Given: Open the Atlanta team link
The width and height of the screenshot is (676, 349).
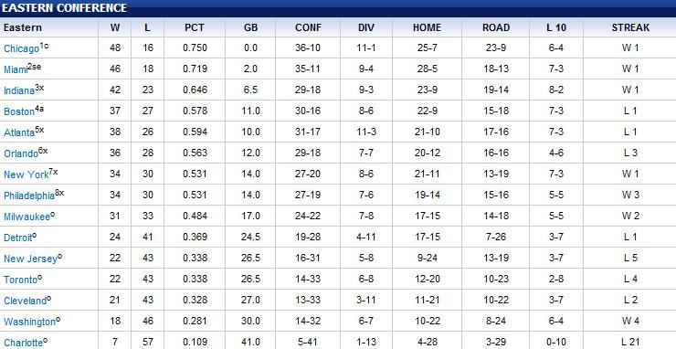Looking at the screenshot, I should [x=19, y=132].
